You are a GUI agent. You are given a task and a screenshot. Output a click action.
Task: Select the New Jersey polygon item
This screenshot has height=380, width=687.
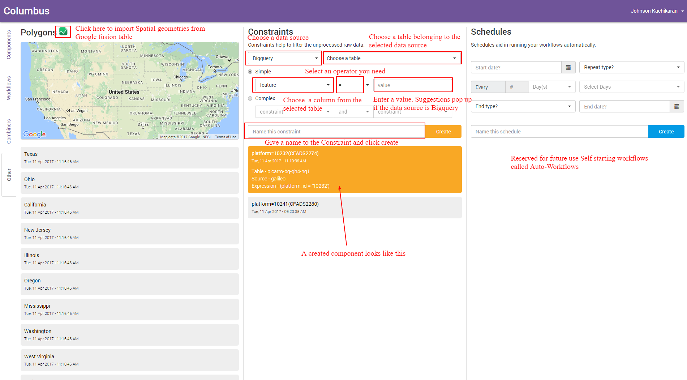pyautogui.click(x=130, y=234)
